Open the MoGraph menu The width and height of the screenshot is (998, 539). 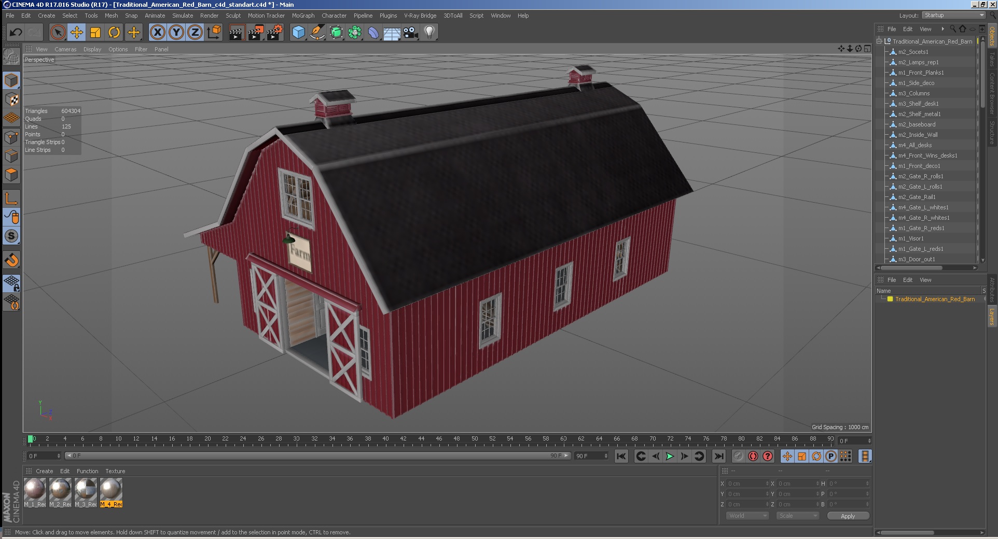303,16
